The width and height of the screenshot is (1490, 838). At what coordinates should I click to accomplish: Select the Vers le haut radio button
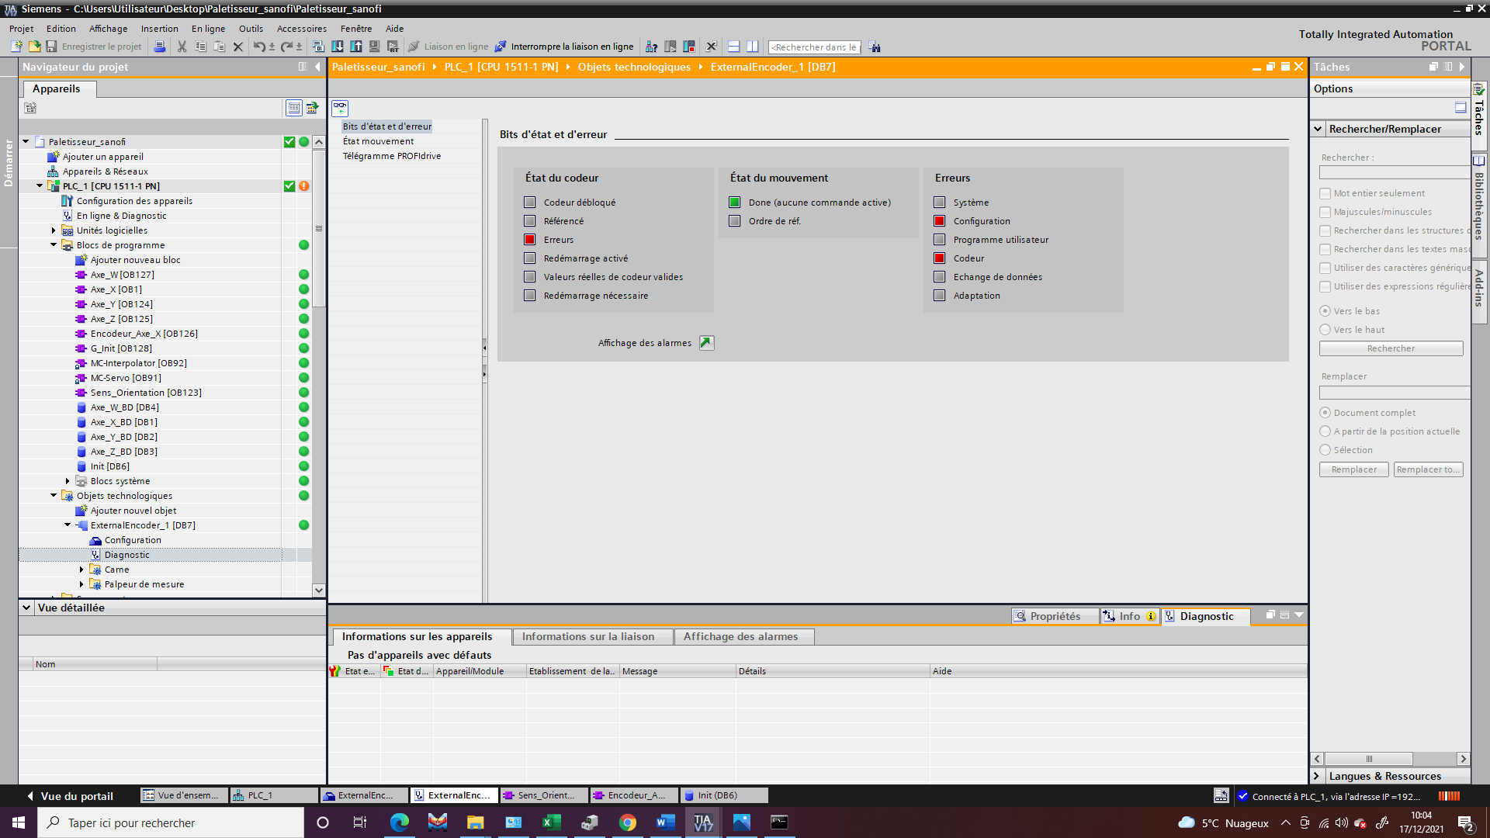(x=1325, y=330)
